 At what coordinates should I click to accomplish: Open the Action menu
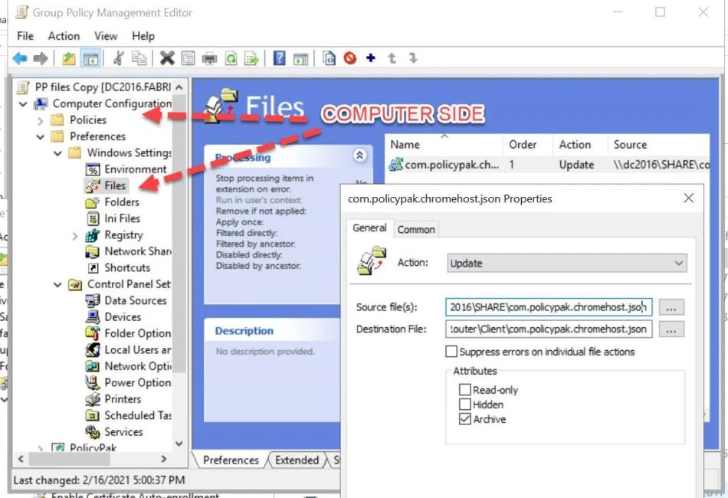(64, 36)
